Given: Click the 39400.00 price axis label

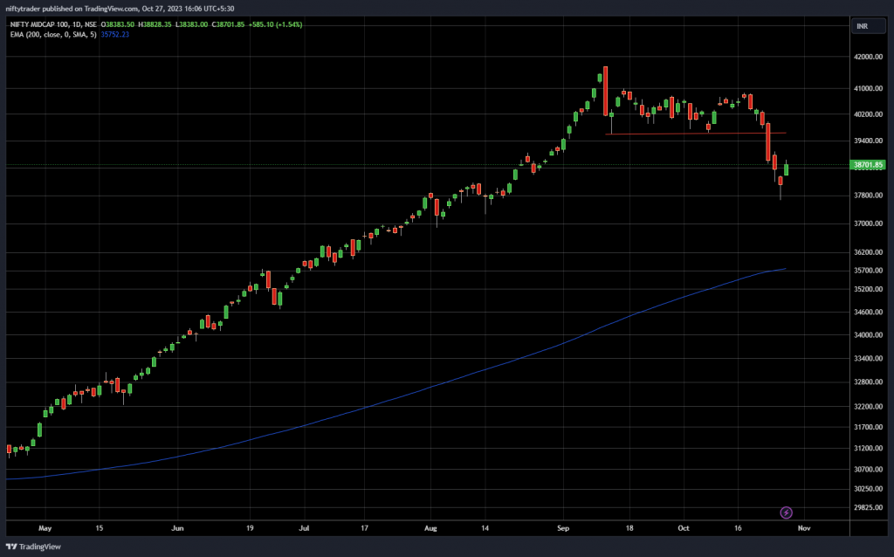Looking at the screenshot, I should pos(869,141).
